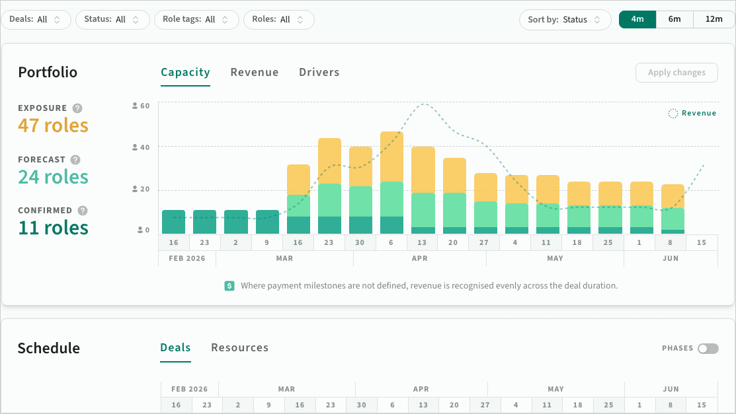Toggle the Phases switch on
The image size is (736, 414).
coord(708,349)
